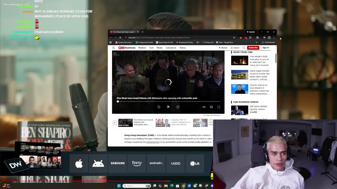Click the video progress scrubber handle
This screenshot has width=337, height=189.
(x=118, y=101)
